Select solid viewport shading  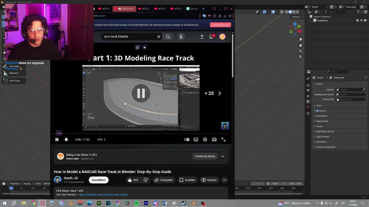click(x=290, y=12)
